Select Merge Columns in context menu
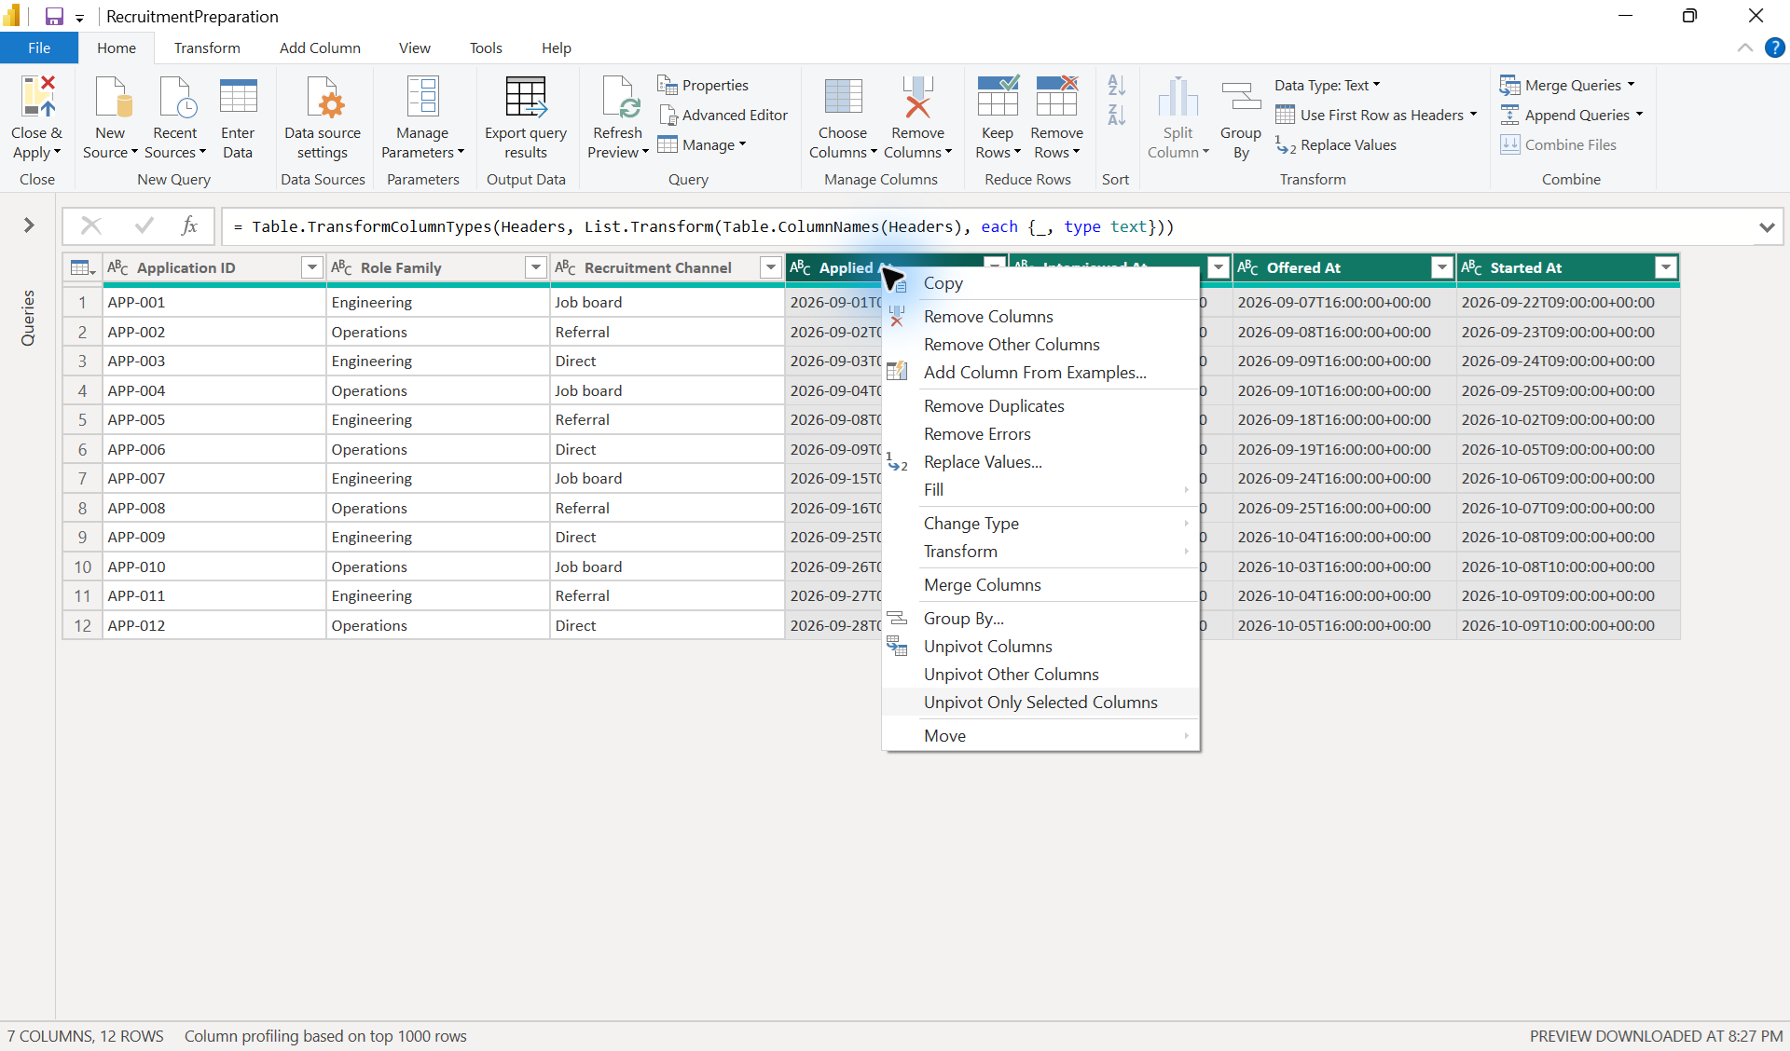This screenshot has width=1790, height=1051. (1040, 585)
